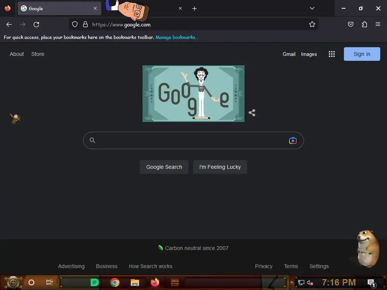Viewport: 387px width, 290px height.
Task: Open the Google apps grid icon
Action: pos(332,54)
